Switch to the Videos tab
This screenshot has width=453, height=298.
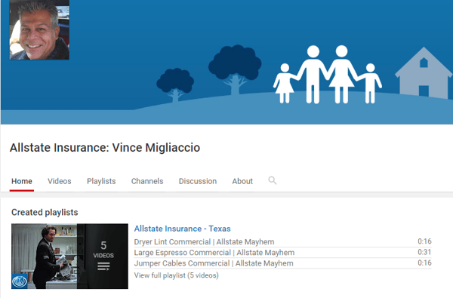click(59, 181)
